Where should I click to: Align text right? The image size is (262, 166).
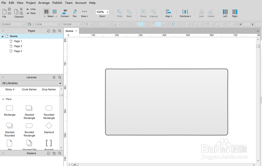coord(146,24)
